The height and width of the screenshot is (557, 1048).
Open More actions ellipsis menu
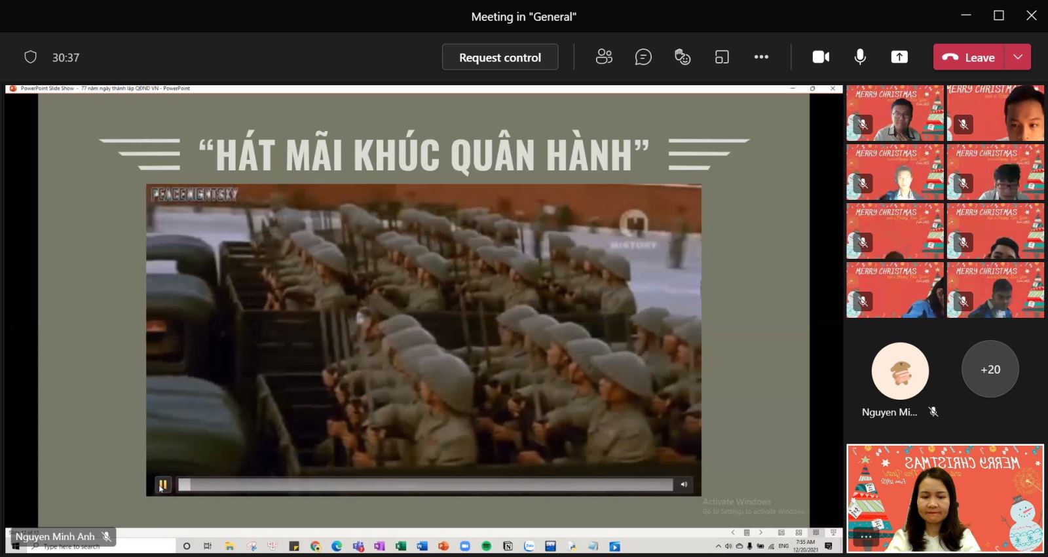[x=761, y=57]
